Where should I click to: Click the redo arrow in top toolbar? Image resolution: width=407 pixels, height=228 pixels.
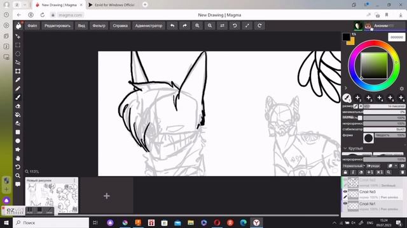pos(184,25)
